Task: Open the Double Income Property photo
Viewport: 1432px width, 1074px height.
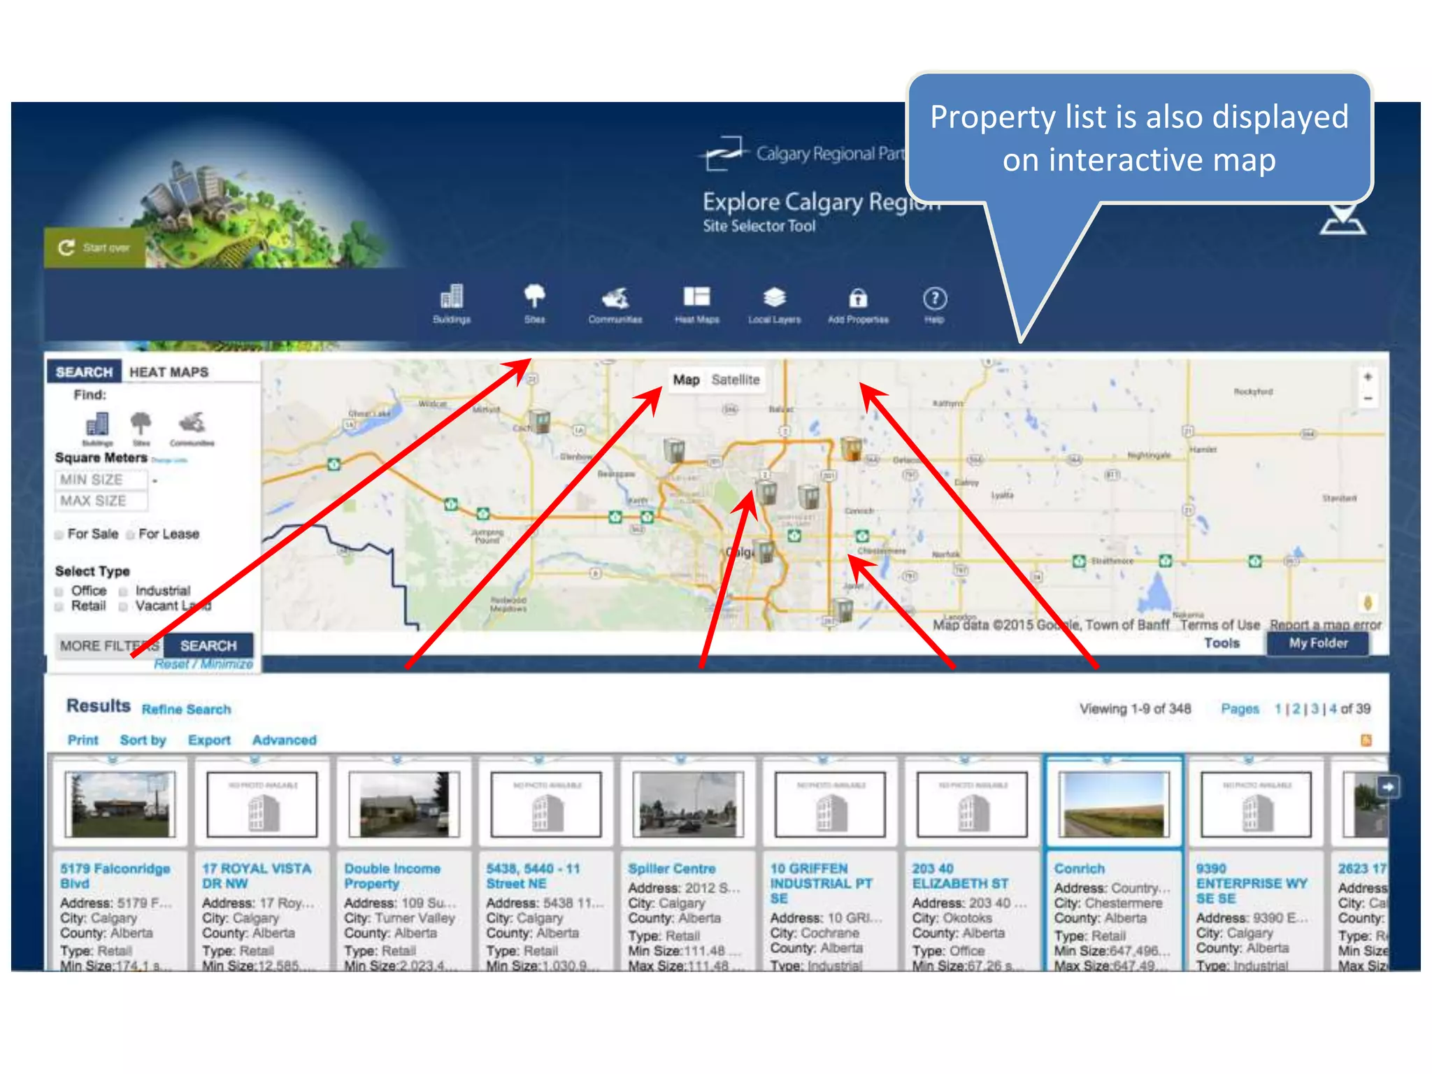Action: [404, 804]
